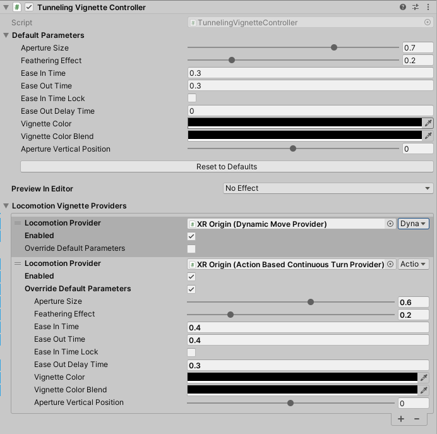Open the Dyna provider type dropdown
The image size is (437, 434).
pos(414,224)
